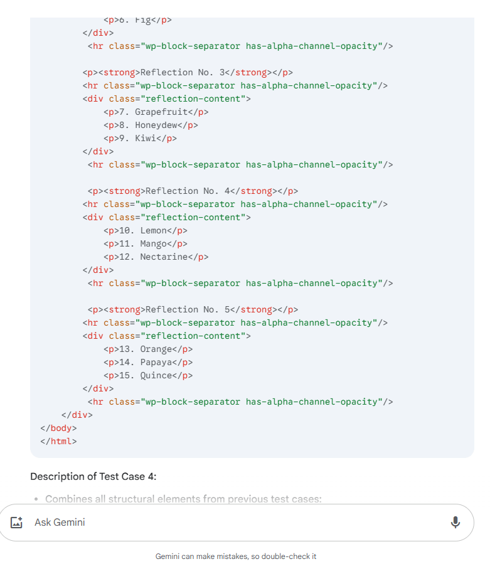The width and height of the screenshot is (490, 564).
Task: Place cursor on "14. Papaya" line
Action: coord(148,362)
